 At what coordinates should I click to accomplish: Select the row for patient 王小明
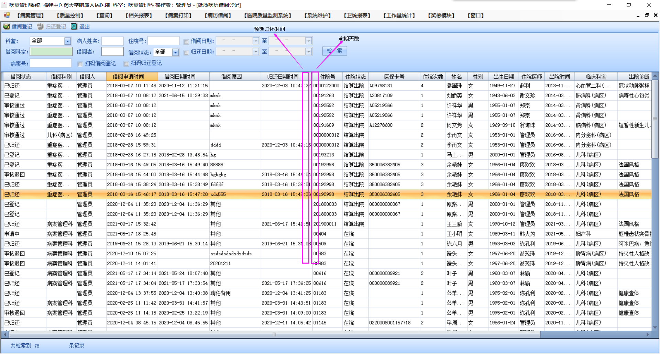pos(327,234)
